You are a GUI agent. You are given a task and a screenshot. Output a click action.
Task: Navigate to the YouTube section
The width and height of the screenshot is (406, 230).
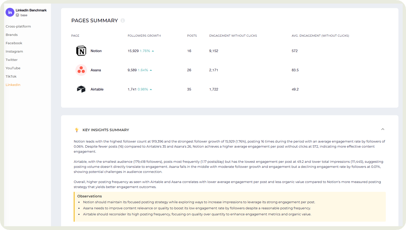point(13,68)
